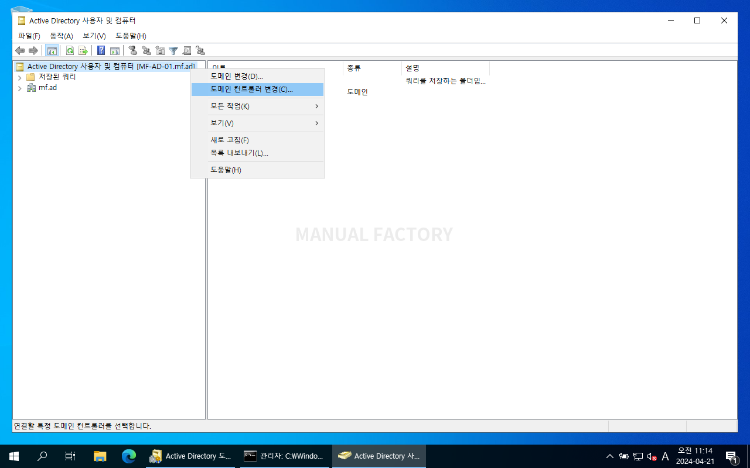Create a new group with toolbar icon
750x468 pixels.
[x=146, y=51]
